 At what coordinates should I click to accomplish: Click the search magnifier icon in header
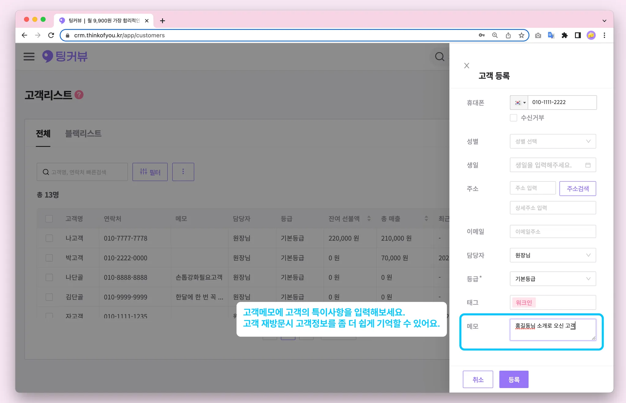coord(440,56)
